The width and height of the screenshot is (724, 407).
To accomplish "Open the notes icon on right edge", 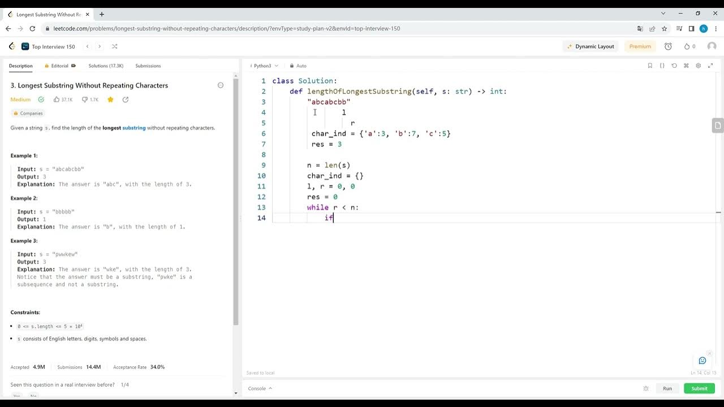I will [718, 125].
